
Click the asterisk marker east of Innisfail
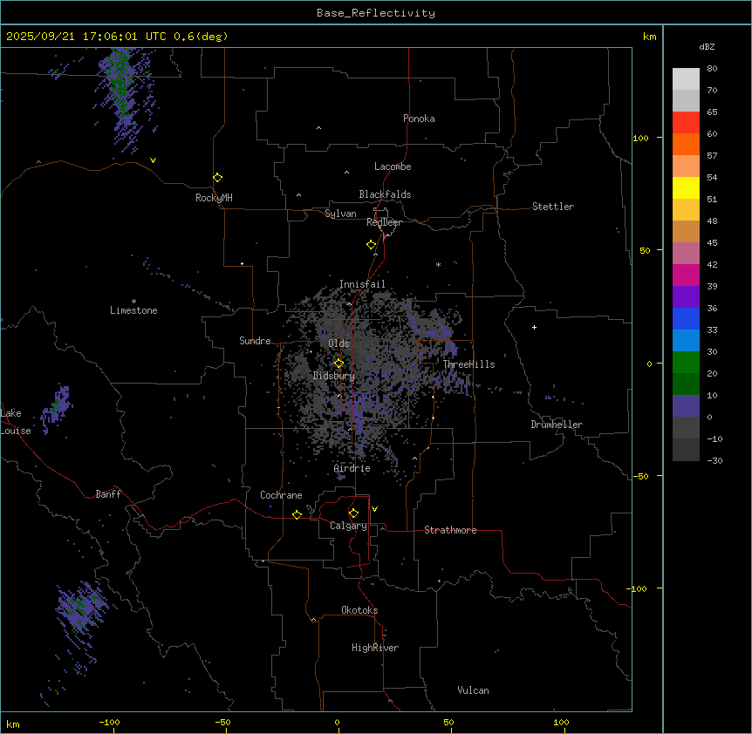pos(438,265)
